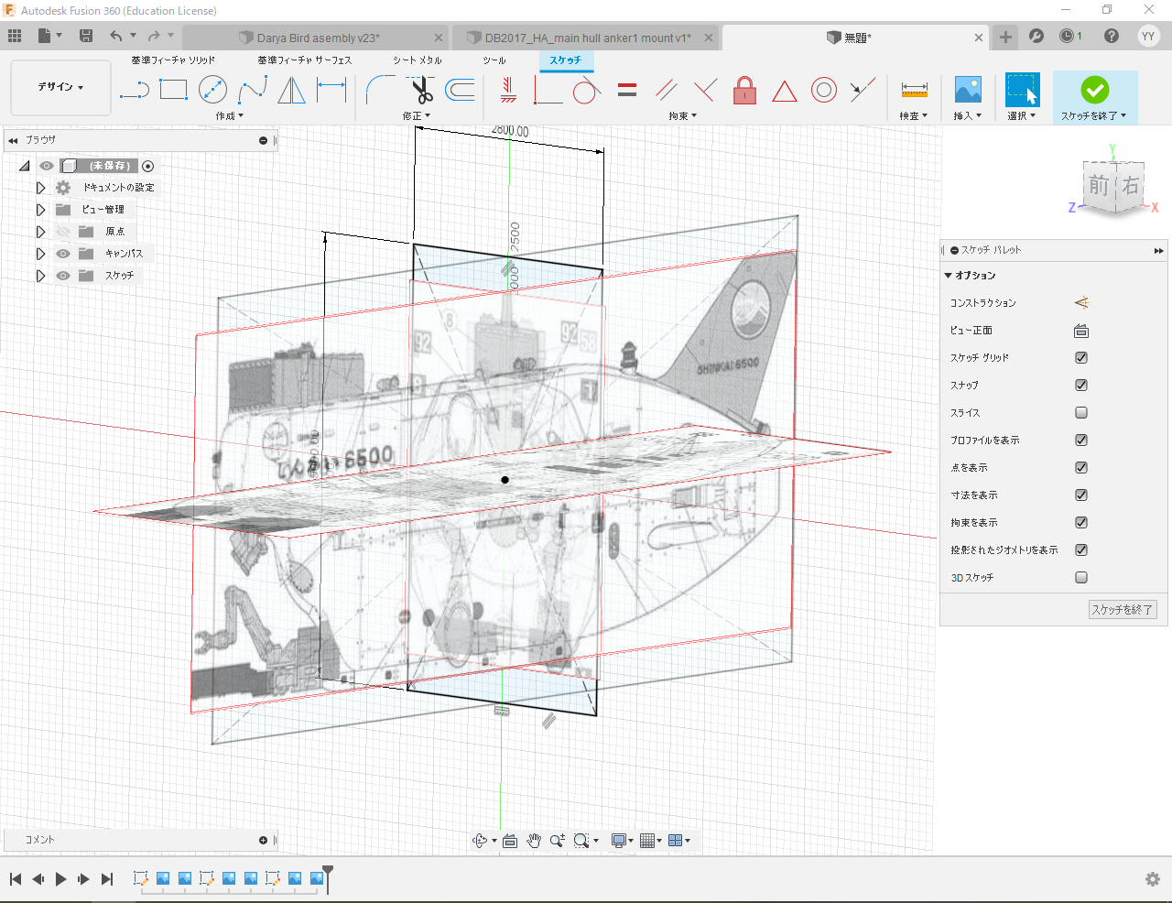Toggle the スケッチ グリッド checkbox
Viewport: 1172px width, 903px height.
pyautogui.click(x=1081, y=358)
